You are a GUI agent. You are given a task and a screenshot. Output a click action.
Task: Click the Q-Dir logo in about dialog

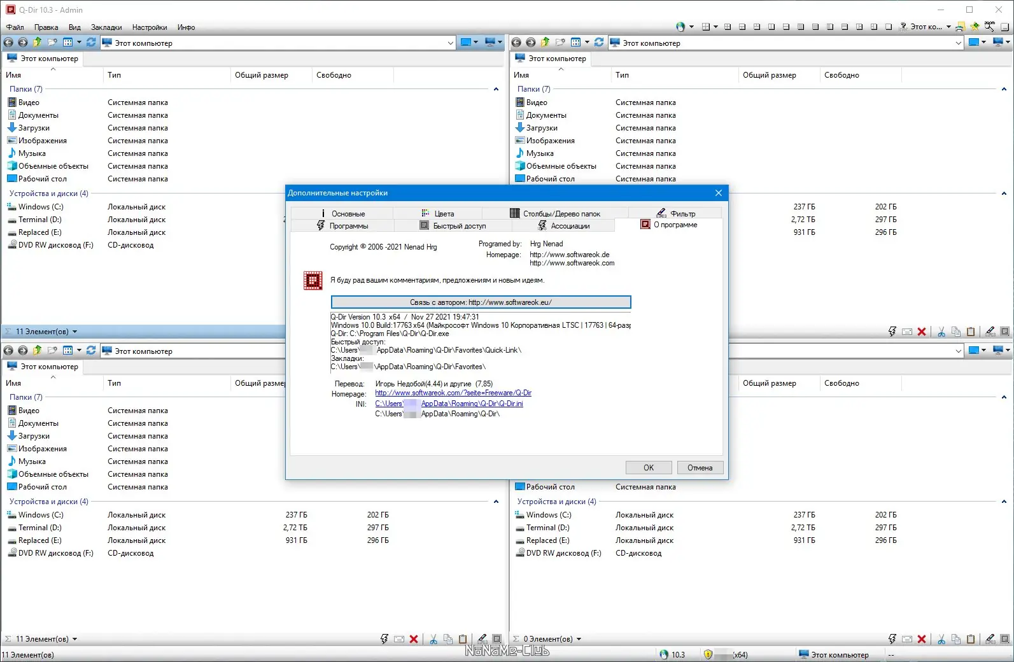pyautogui.click(x=313, y=281)
